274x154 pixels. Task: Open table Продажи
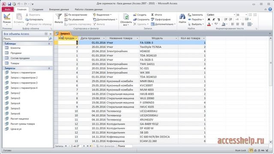(16, 53)
